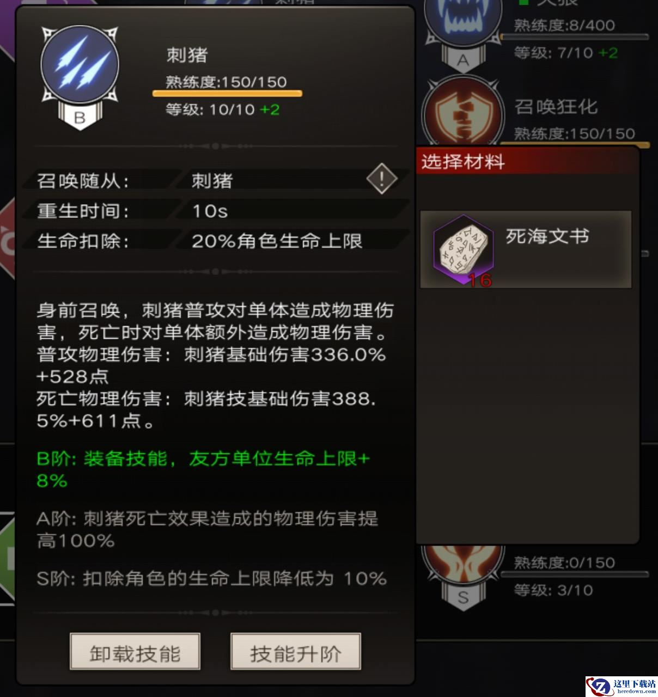This screenshot has height=697, width=658.
Task: Select the 死海文书 stone tablet icon
Action: coord(464,249)
